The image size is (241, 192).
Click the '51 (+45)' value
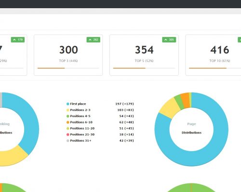coord(126,128)
